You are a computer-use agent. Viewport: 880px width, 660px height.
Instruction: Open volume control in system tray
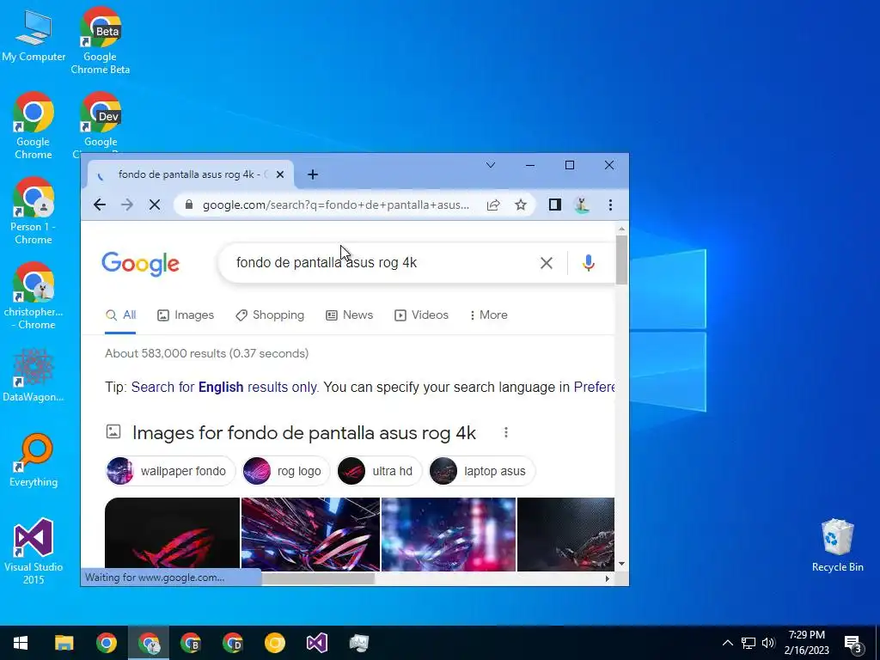pos(768,643)
